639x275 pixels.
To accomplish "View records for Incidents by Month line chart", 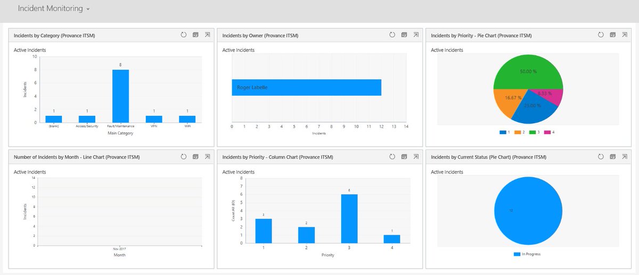I will click(195, 157).
